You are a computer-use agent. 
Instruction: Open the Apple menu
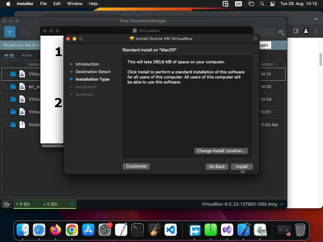click(x=8, y=4)
